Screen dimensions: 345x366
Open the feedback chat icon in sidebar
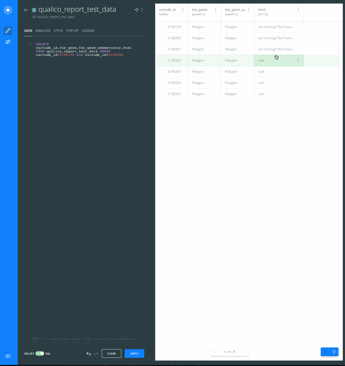[8, 356]
